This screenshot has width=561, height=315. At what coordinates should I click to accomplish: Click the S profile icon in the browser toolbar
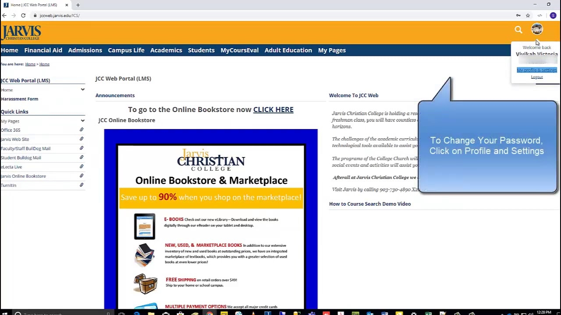[553, 15]
